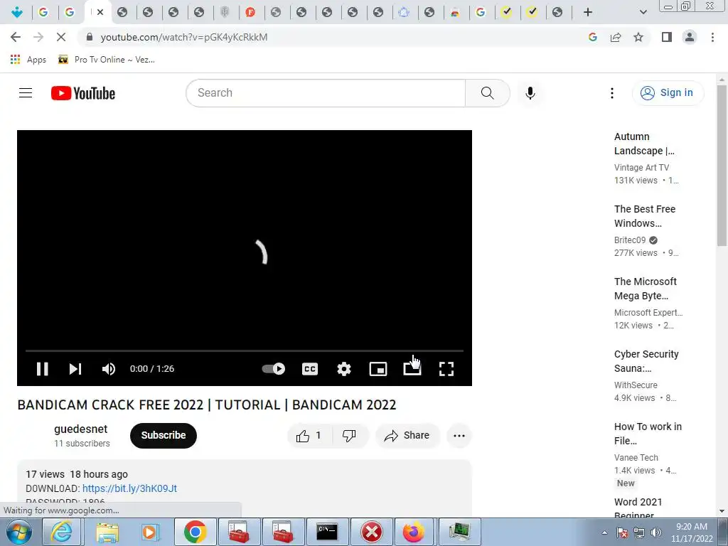This screenshot has width=728, height=546.
Task: Focus the YouTube Search field
Action: [326, 93]
